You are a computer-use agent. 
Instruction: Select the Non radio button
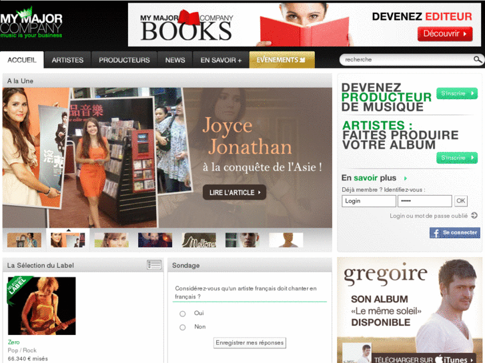click(183, 328)
